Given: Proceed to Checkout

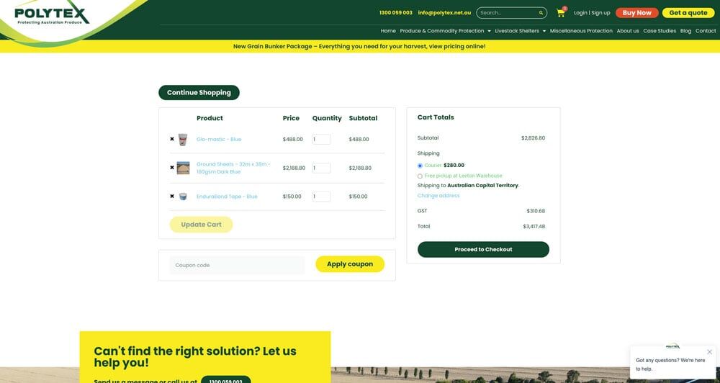Looking at the screenshot, I should (483, 249).
